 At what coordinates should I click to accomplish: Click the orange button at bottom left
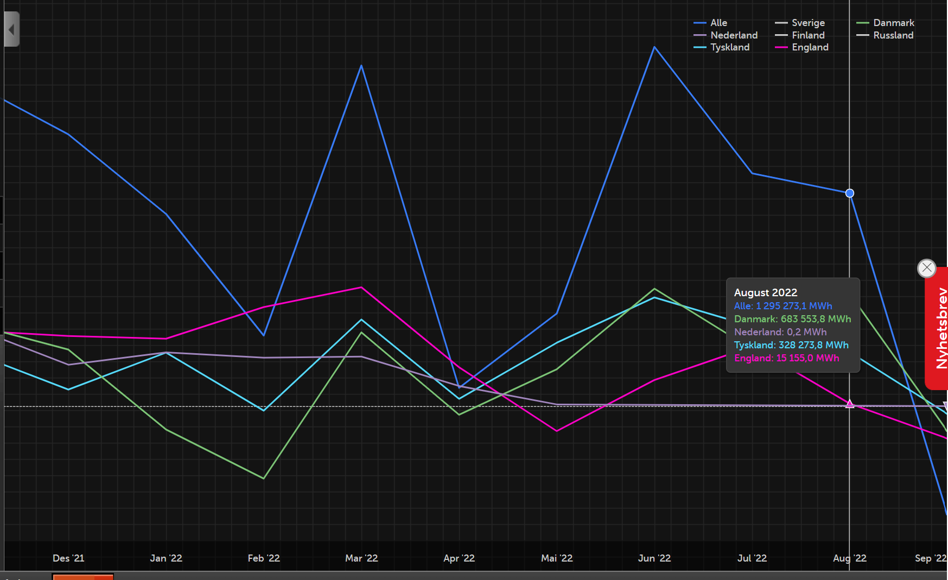coord(82,577)
